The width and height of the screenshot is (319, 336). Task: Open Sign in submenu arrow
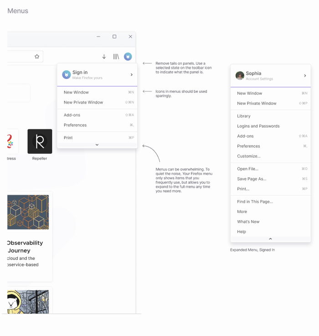(x=131, y=75)
